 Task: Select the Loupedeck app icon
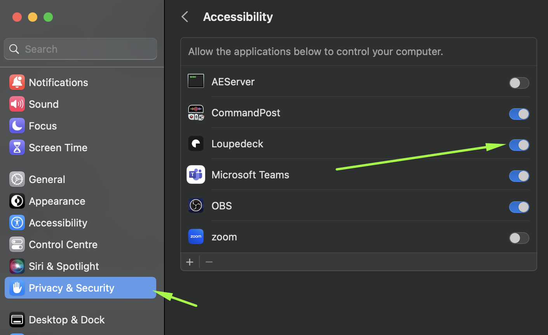pyautogui.click(x=196, y=144)
